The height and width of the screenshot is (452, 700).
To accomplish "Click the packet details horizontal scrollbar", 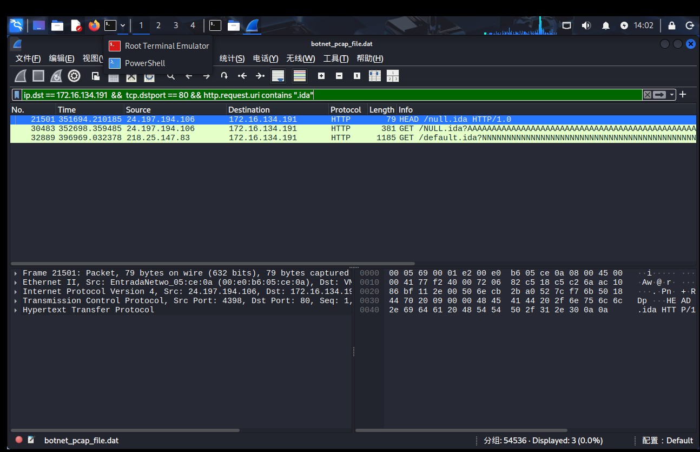I will click(126, 430).
